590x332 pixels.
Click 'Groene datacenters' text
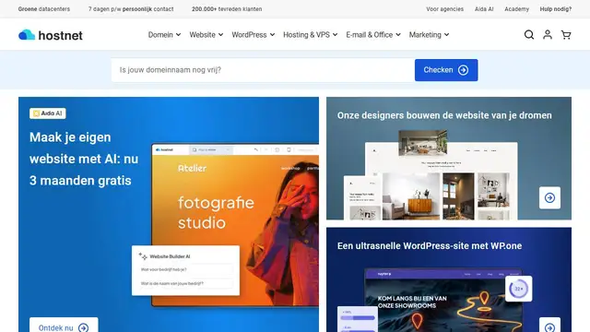pyautogui.click(x=44, y=9)
